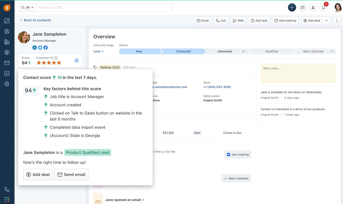Click the quick-add plus button
Image resolution: width=343 pixels, height=204 pixels.
(292, 7)
